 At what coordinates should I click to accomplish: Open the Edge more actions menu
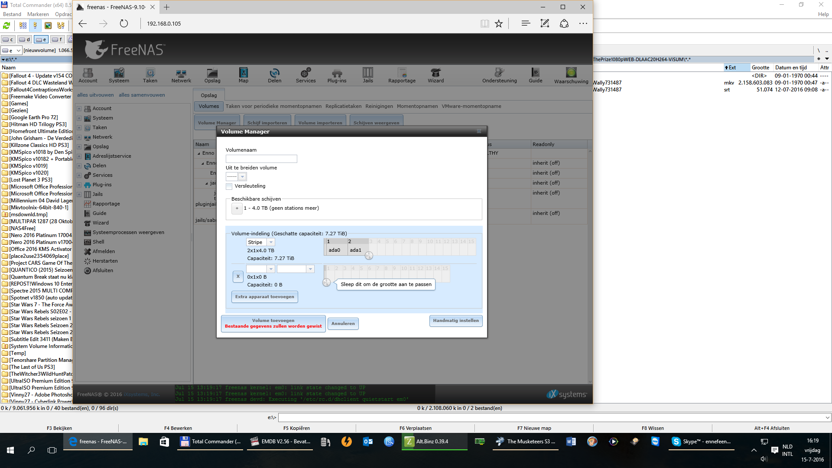click(x=583, y=23)
